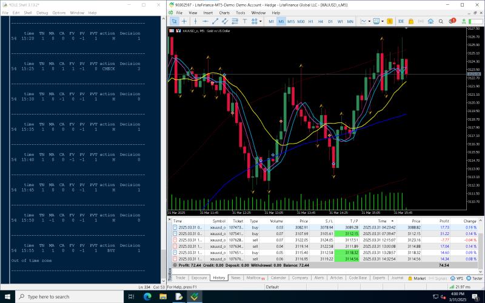Viewport: 485px width, 303px height.
Task: Switch to the News tab
Action: [x=236, y=278]
